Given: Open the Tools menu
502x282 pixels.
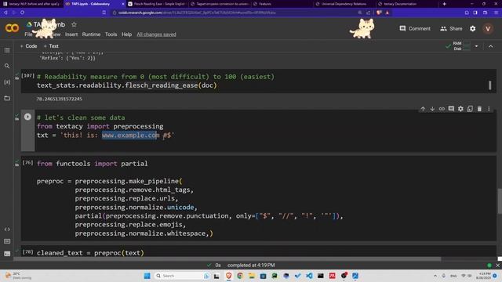Looking at the screenshot, I should [x=111, y=34].
